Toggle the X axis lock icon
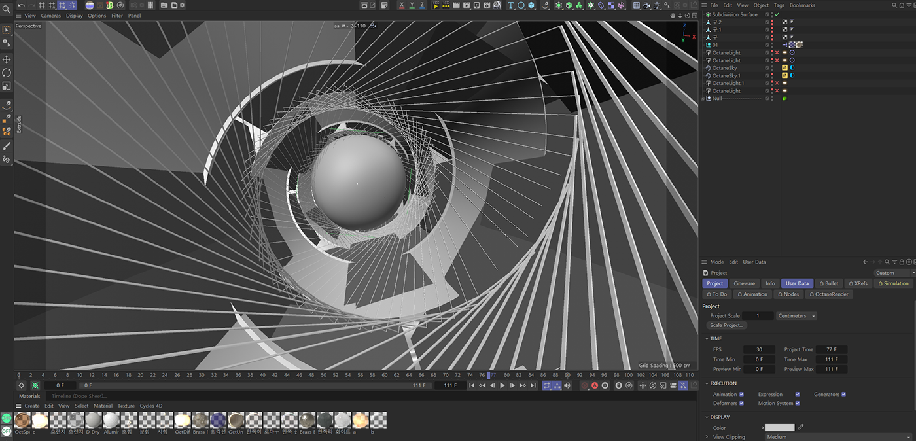 (x=402, y=5)
